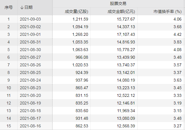Image resolution: width=185 pixels, height=130 pixels.
Task: Click the descending sort arrow beside 日期
Action: [x=22, y=7]
